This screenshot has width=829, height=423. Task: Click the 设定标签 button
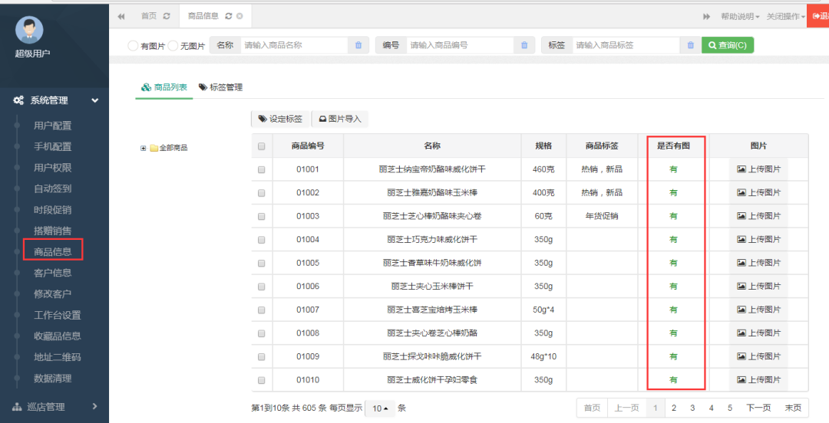click(280, 119)
